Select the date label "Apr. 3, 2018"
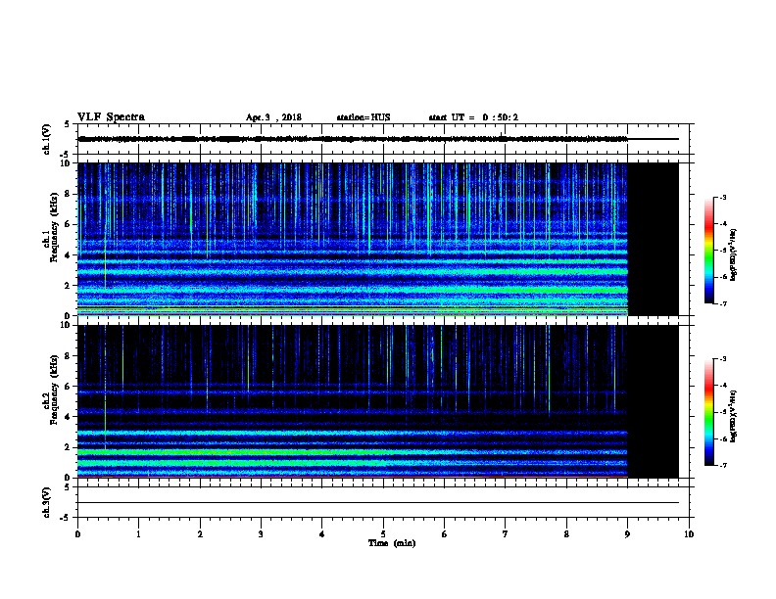Image resolution: width=776 pixels, height=599 pixels. [273, 117]
